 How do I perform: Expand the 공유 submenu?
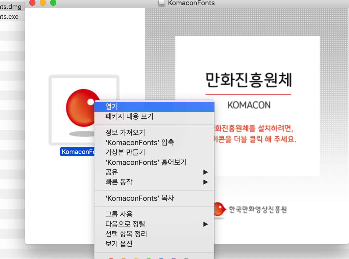(x=154, y=172)
